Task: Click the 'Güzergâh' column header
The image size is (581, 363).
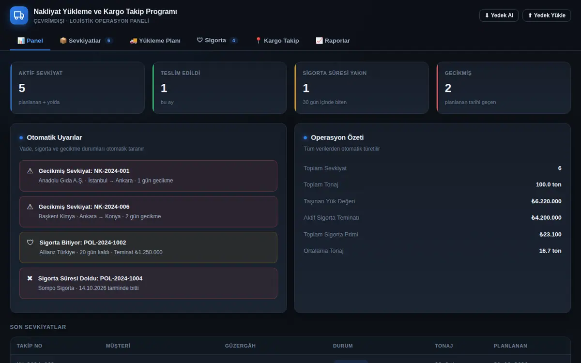Action: tap(240, 346)
